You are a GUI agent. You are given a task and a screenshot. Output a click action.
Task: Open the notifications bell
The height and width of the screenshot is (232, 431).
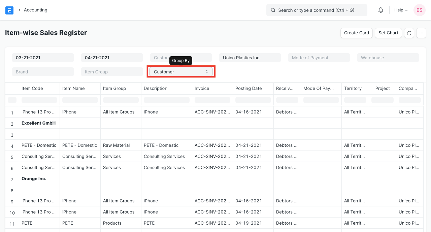click(380, 10)
